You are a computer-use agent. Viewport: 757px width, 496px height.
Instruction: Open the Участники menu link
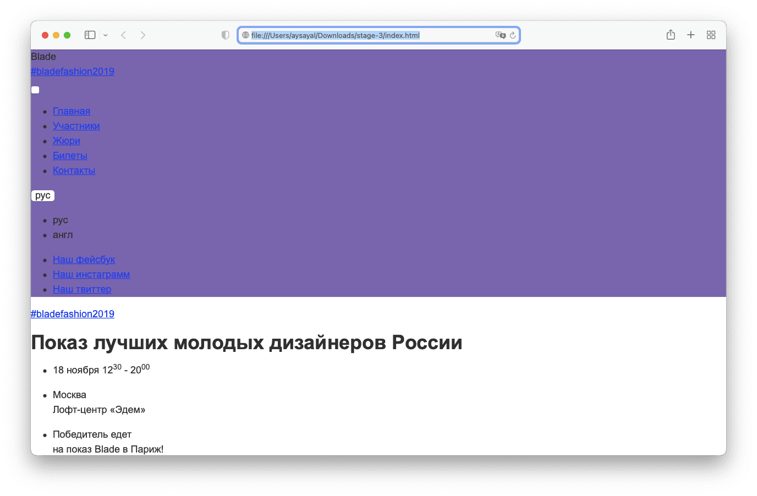(76, 126)
